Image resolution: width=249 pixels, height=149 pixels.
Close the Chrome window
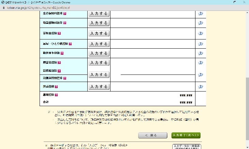click(x=244, y=2)
